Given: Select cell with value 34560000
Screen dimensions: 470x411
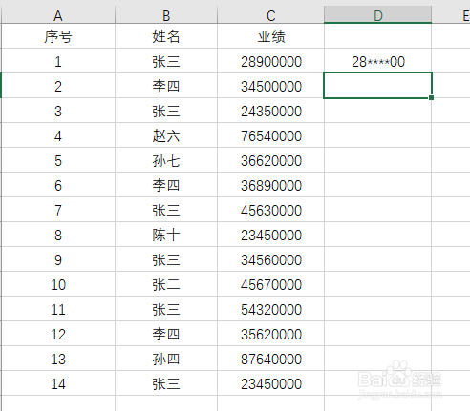Looking at the screenshot, I should coord(270,259).
